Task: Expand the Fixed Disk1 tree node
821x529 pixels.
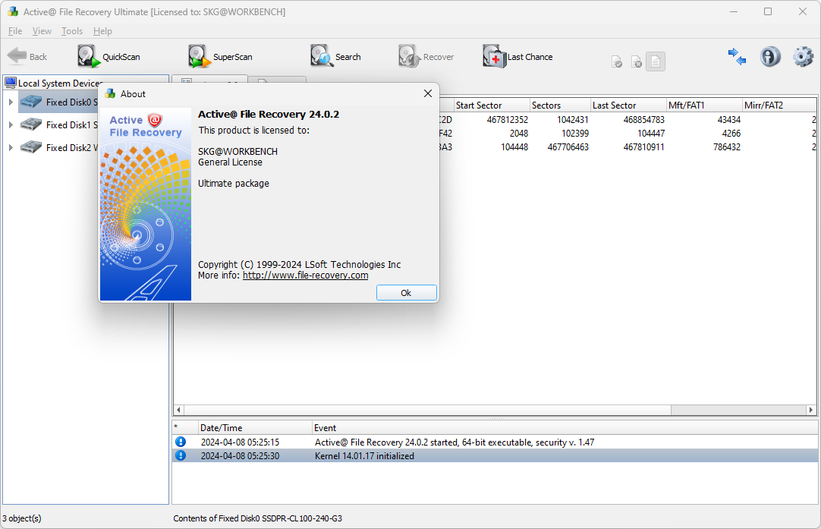Action: pos(11,124)
